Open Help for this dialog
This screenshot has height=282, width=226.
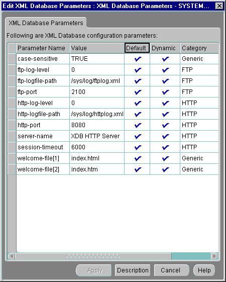point(204,270)
